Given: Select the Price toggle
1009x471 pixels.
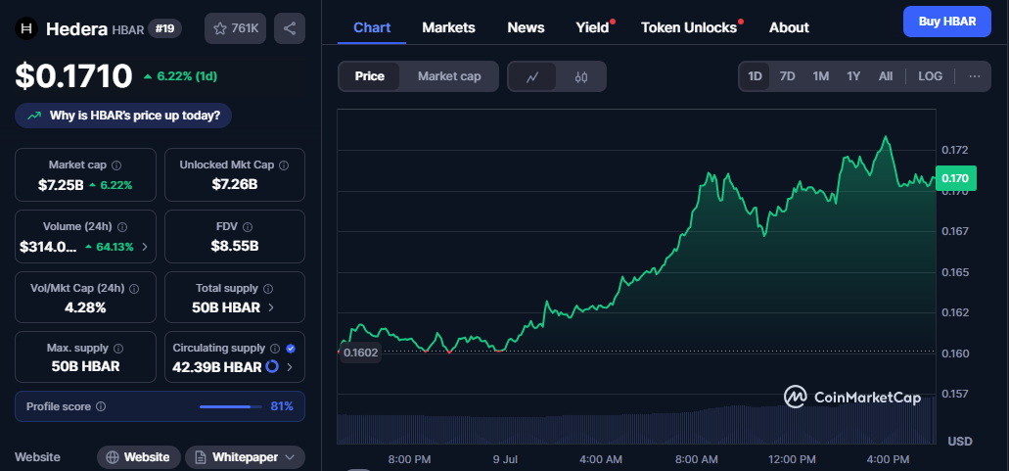Looking at the screenshot, I should [x=369, y=76].
